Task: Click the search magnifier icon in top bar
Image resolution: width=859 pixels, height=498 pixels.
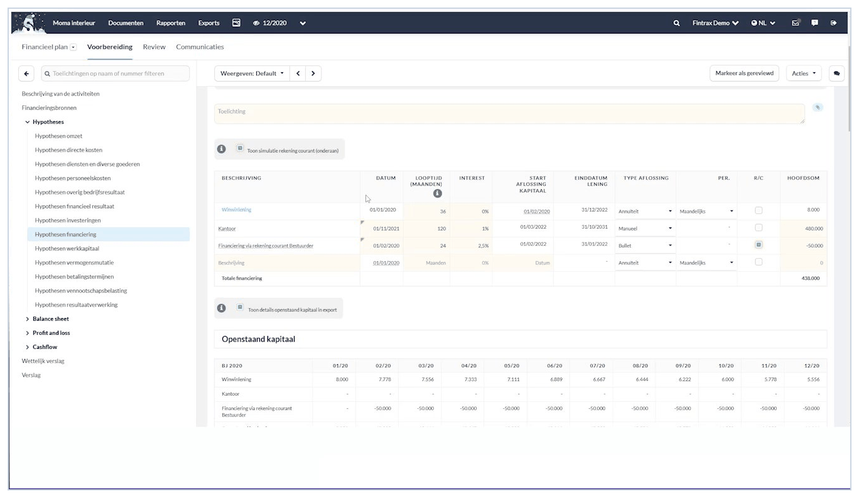Action: tap(676, 23)
